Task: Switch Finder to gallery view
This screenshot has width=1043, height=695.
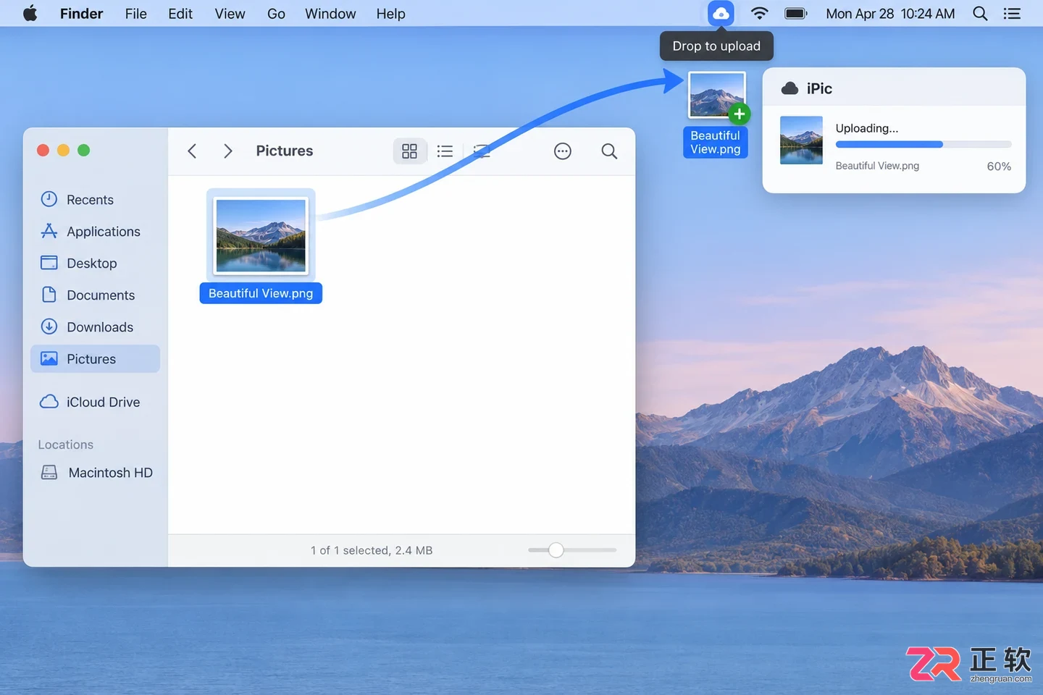Action: pos(482,151)
